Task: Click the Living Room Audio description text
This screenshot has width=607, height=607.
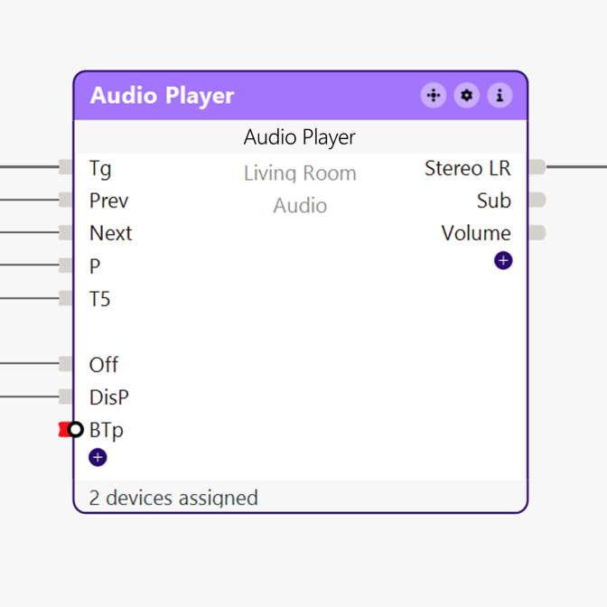Action: coord(300,189)
